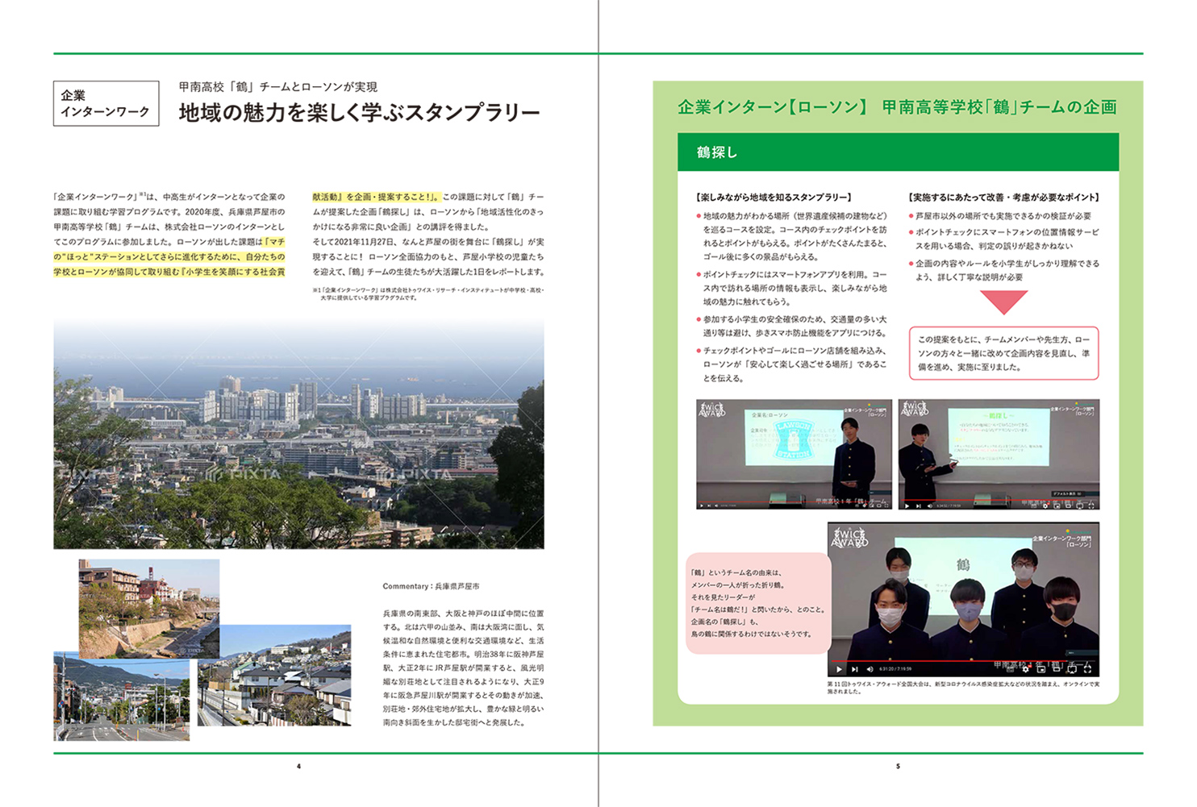This screenshot has width=1197, height=807.
Task: Click volume icon in top-right presentation video
Action: [929, 505]
